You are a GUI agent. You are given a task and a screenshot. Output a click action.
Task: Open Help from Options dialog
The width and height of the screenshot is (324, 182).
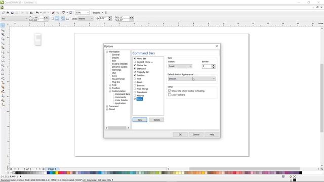click(212, 134)
